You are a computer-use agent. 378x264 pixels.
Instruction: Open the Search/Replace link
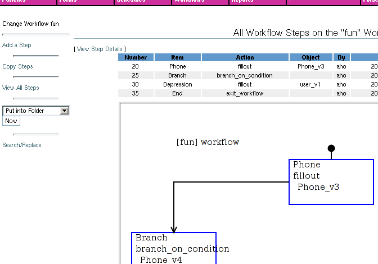click(22, 145)
